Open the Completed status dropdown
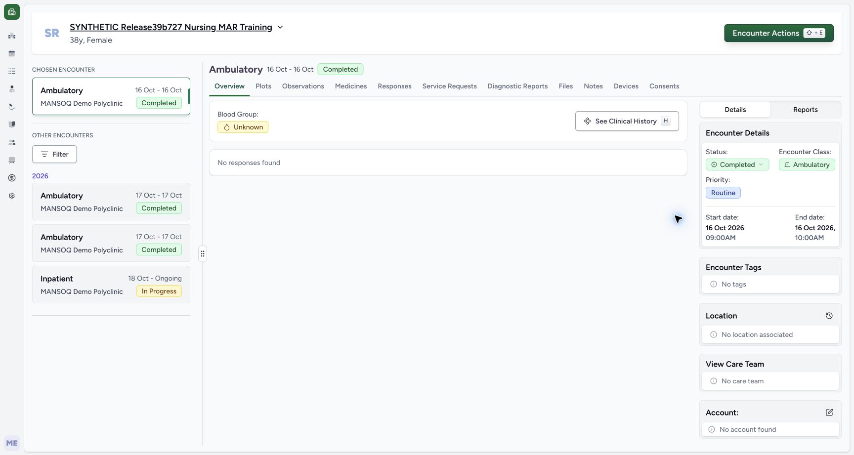854x455 pixels. coord(737,165)
